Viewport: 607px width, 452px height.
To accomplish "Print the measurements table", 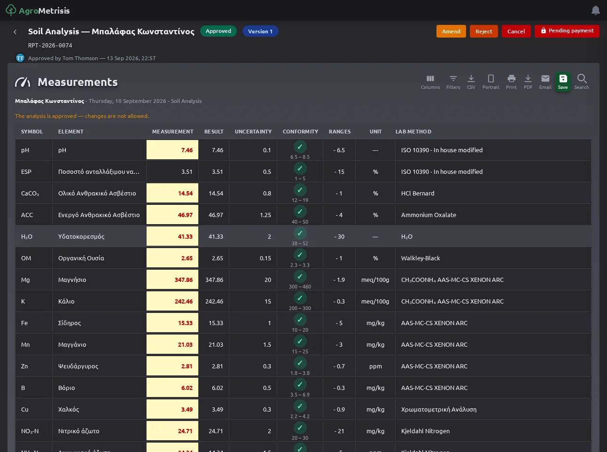I will click(511, 82).
